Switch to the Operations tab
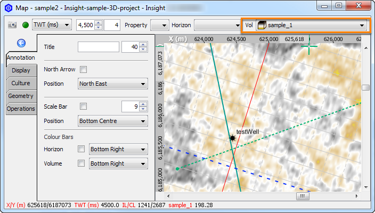375x213 pixels. click(21, 109)
